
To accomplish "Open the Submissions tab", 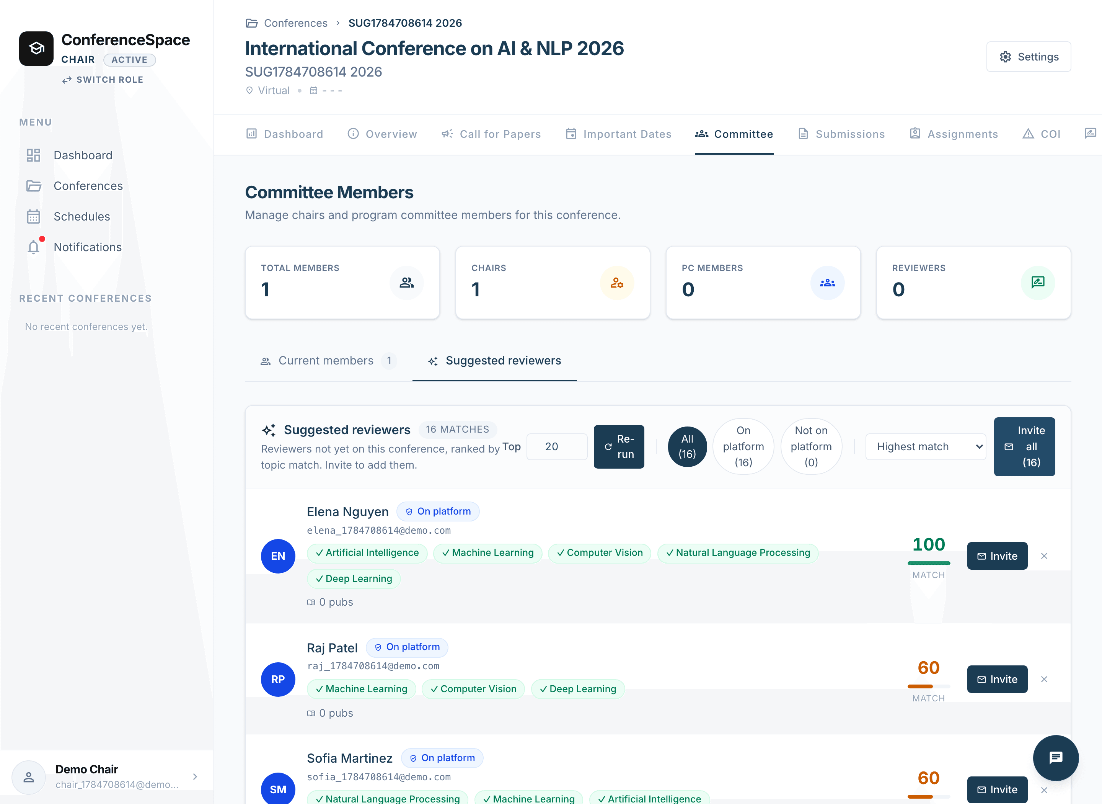I will [x=841, y=134].
